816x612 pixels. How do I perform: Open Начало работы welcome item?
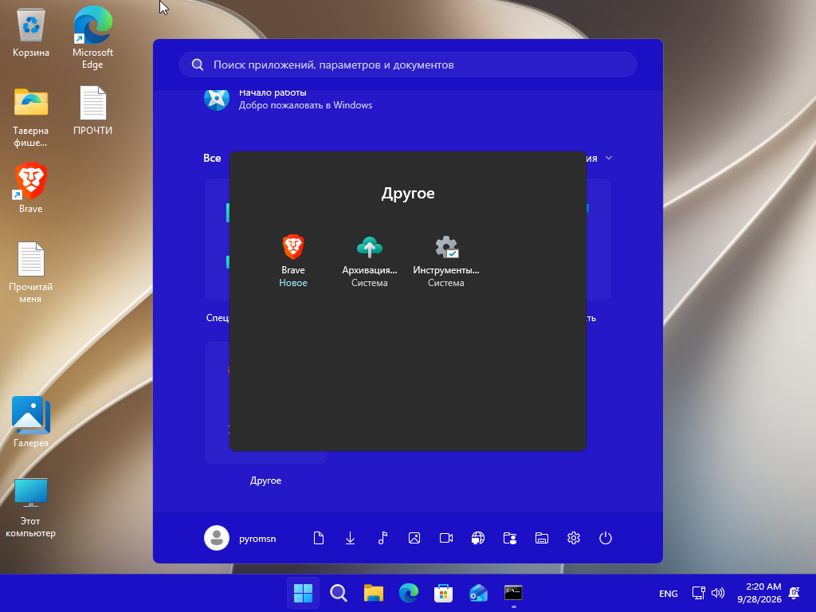pos(288,99)
